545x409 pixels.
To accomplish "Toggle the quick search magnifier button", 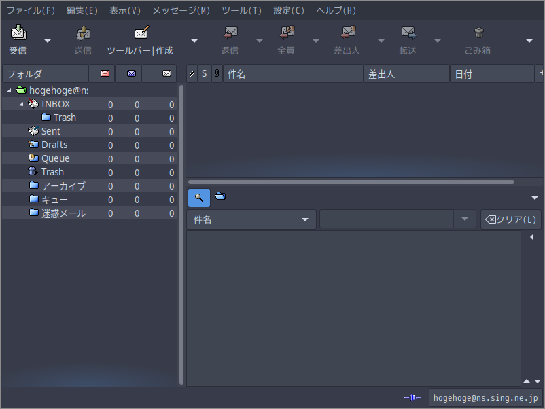I will [199, 198].
